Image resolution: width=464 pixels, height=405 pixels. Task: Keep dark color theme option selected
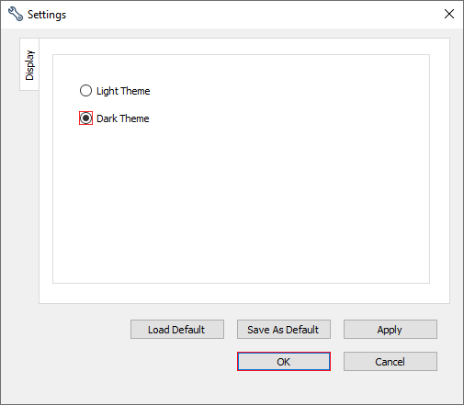coord(85,118)
